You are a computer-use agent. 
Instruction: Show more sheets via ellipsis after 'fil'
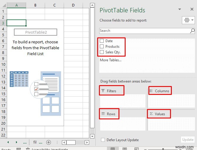click(x=41, y=143)
